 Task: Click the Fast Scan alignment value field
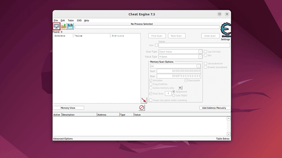coord(168,93)
